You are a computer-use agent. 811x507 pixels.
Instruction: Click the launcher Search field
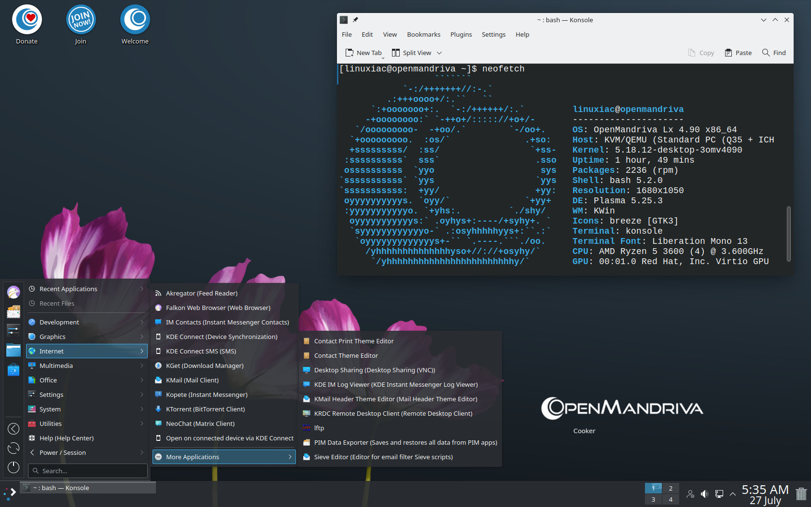point(88,471)
